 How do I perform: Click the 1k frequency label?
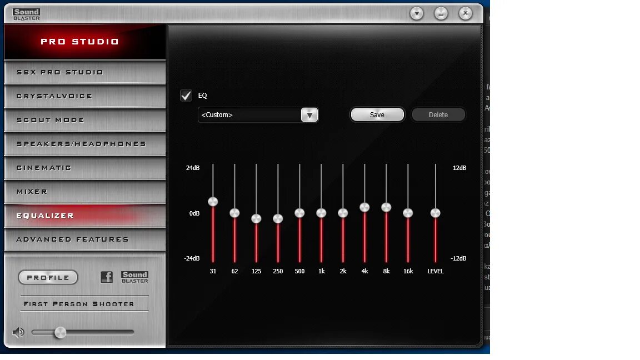click(x=322, y=271)
